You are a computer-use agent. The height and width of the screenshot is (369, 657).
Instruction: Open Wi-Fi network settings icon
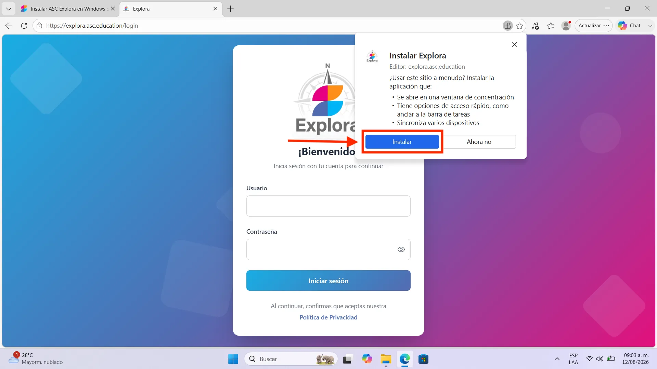(589, 359)
